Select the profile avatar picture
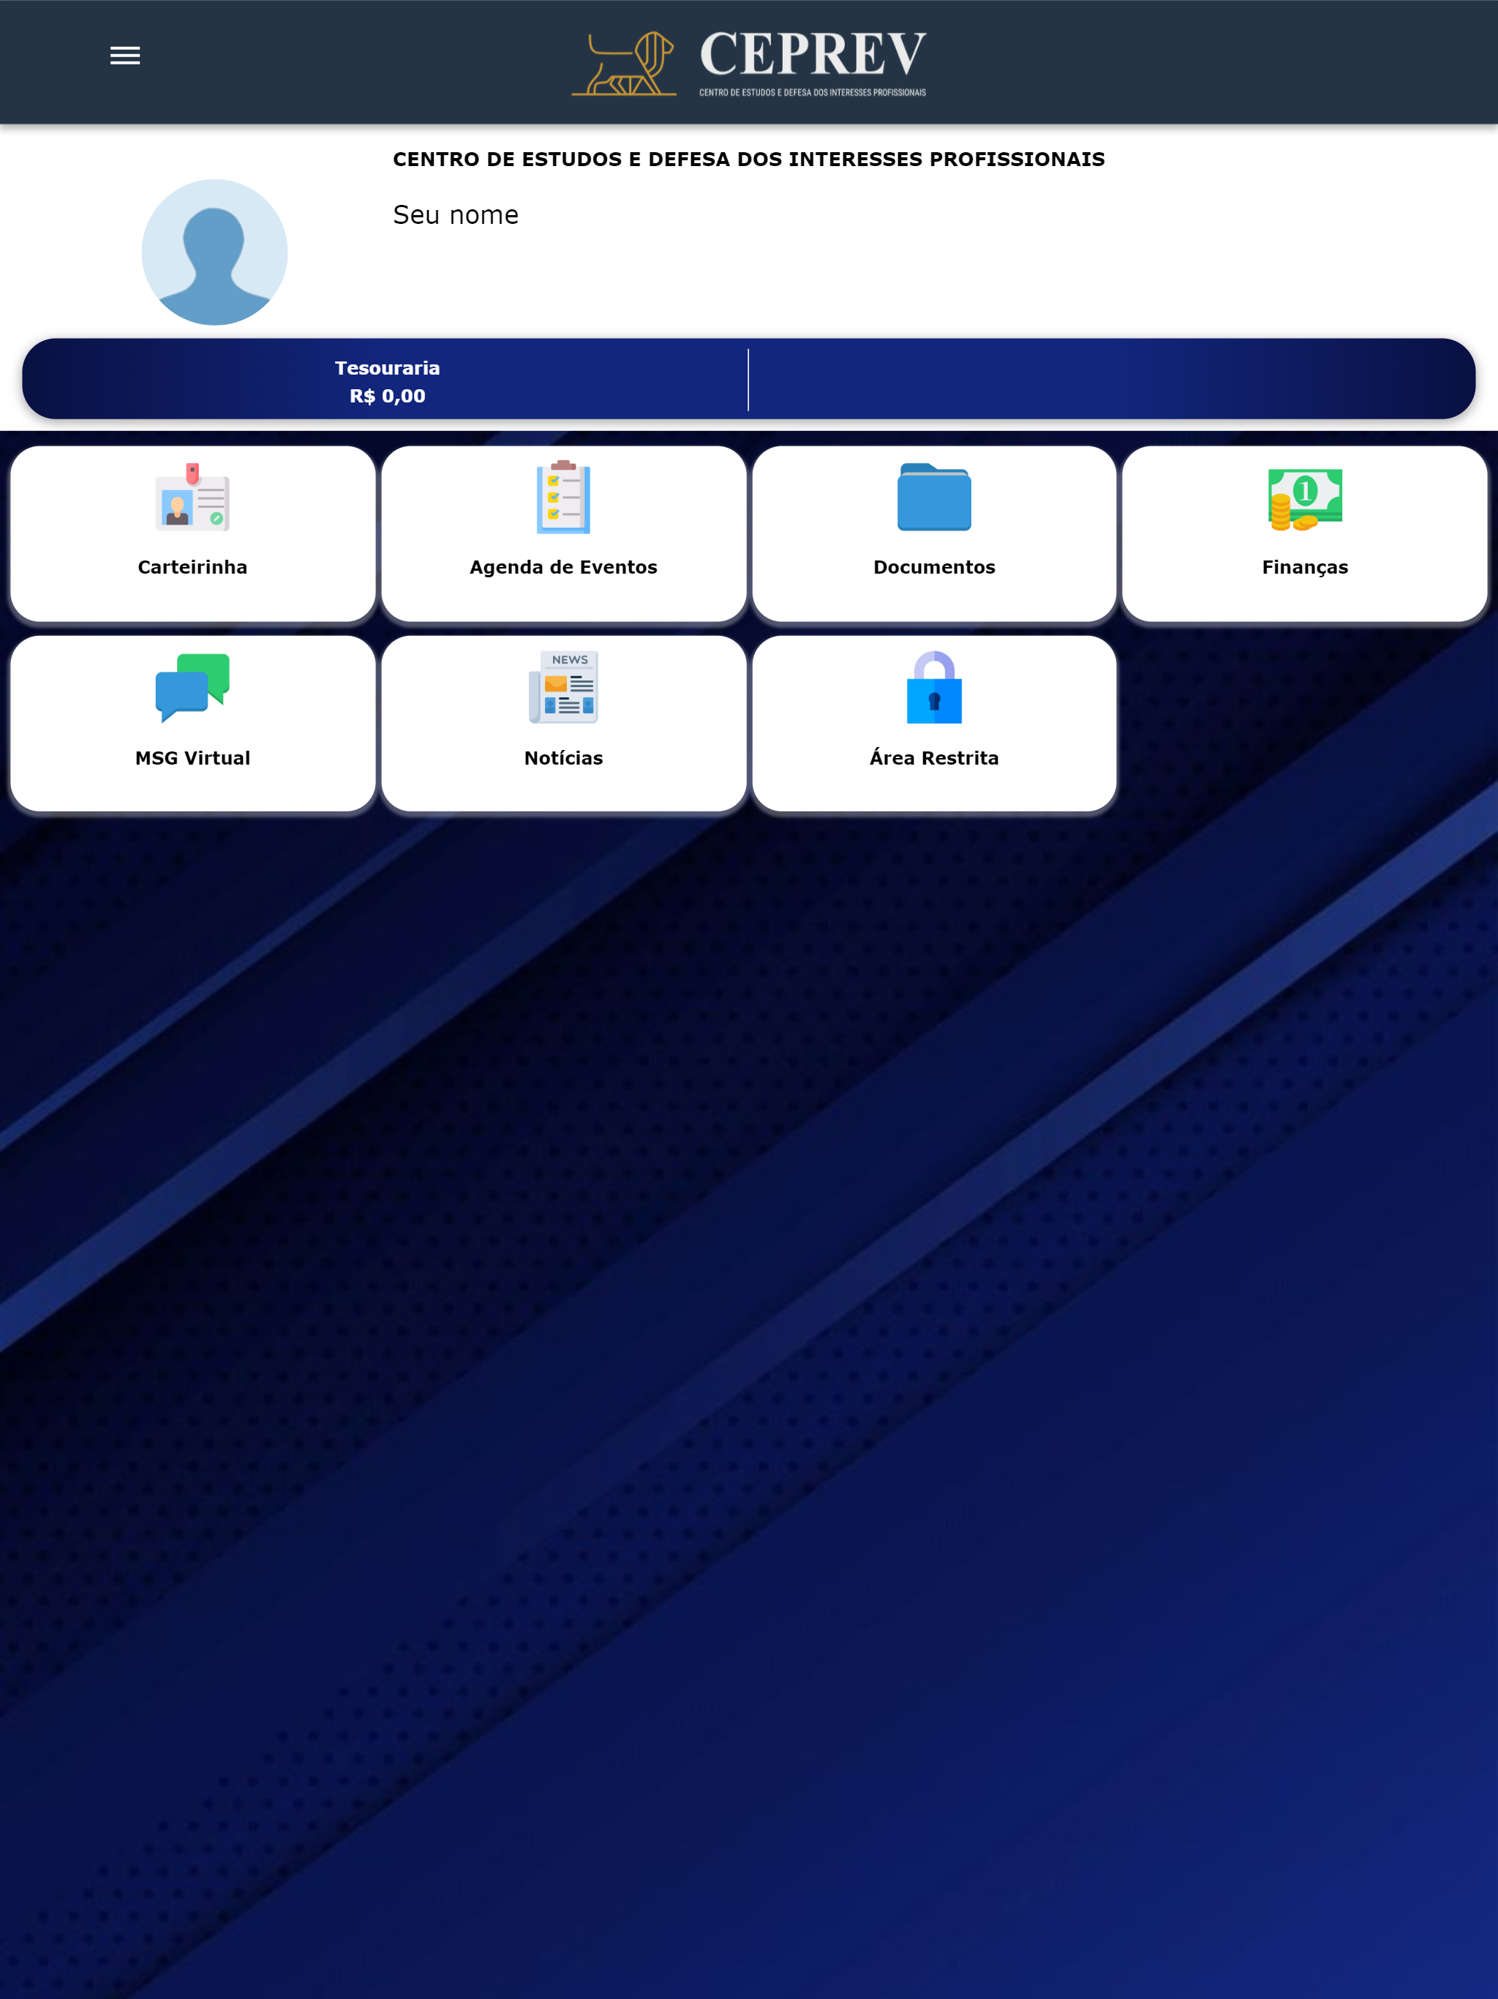Screen dimensions: 1498x1999 click(x=215, y=252)
